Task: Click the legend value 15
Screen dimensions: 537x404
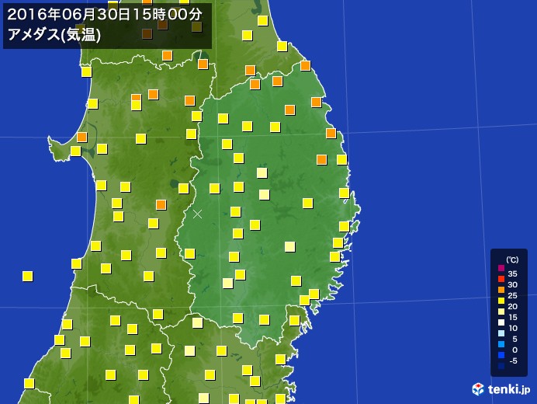Action: coord(514,317)
